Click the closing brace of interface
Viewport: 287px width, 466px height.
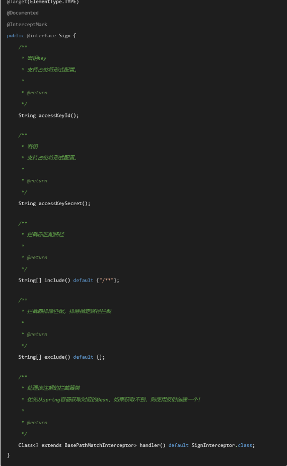[x=9, y=455]
